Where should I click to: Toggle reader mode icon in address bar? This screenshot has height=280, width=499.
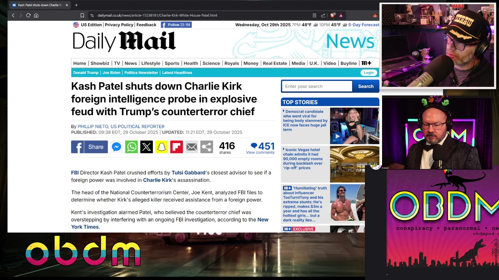point(314,16)
